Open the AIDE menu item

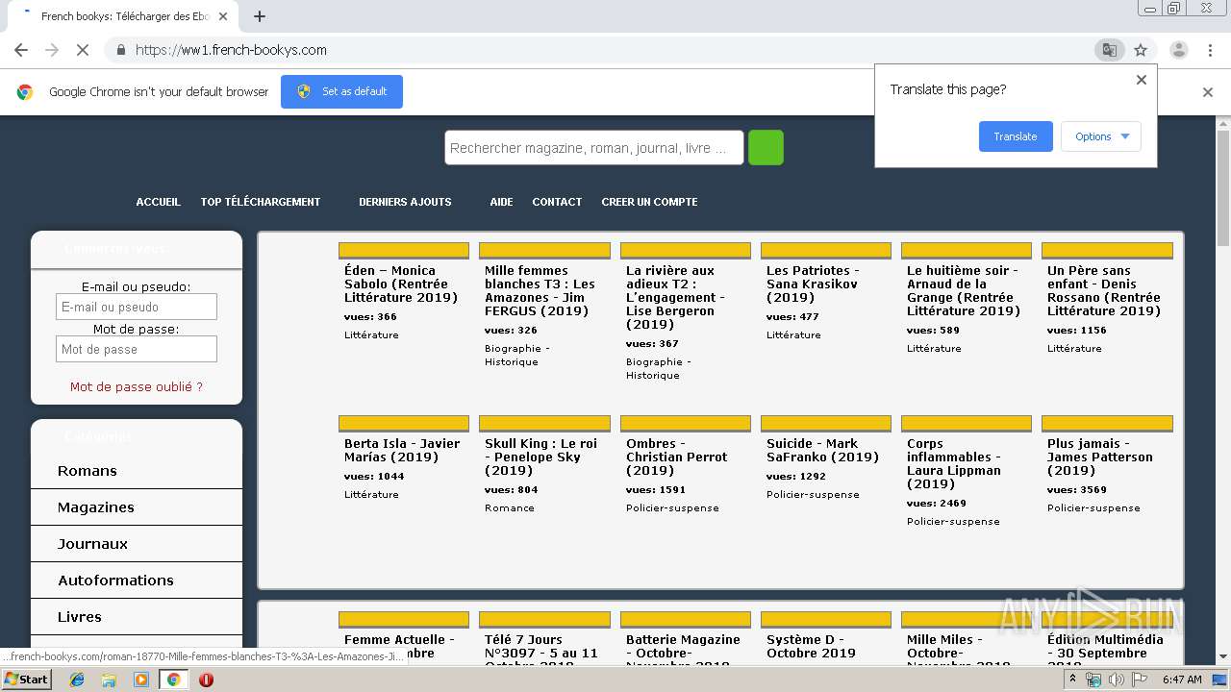[501, 202]
